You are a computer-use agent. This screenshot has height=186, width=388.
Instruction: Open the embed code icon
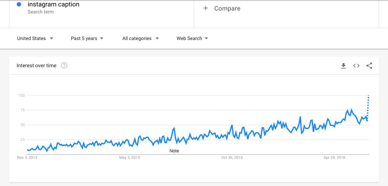coord(356,66)
